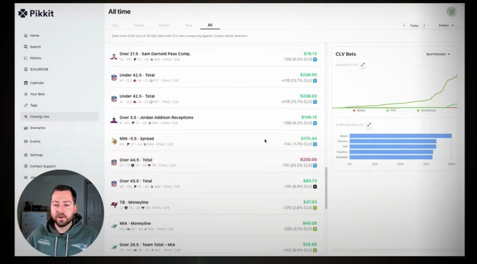Open the Sportsbooks dropdown
Screen dimensions: 477x264
438,54
